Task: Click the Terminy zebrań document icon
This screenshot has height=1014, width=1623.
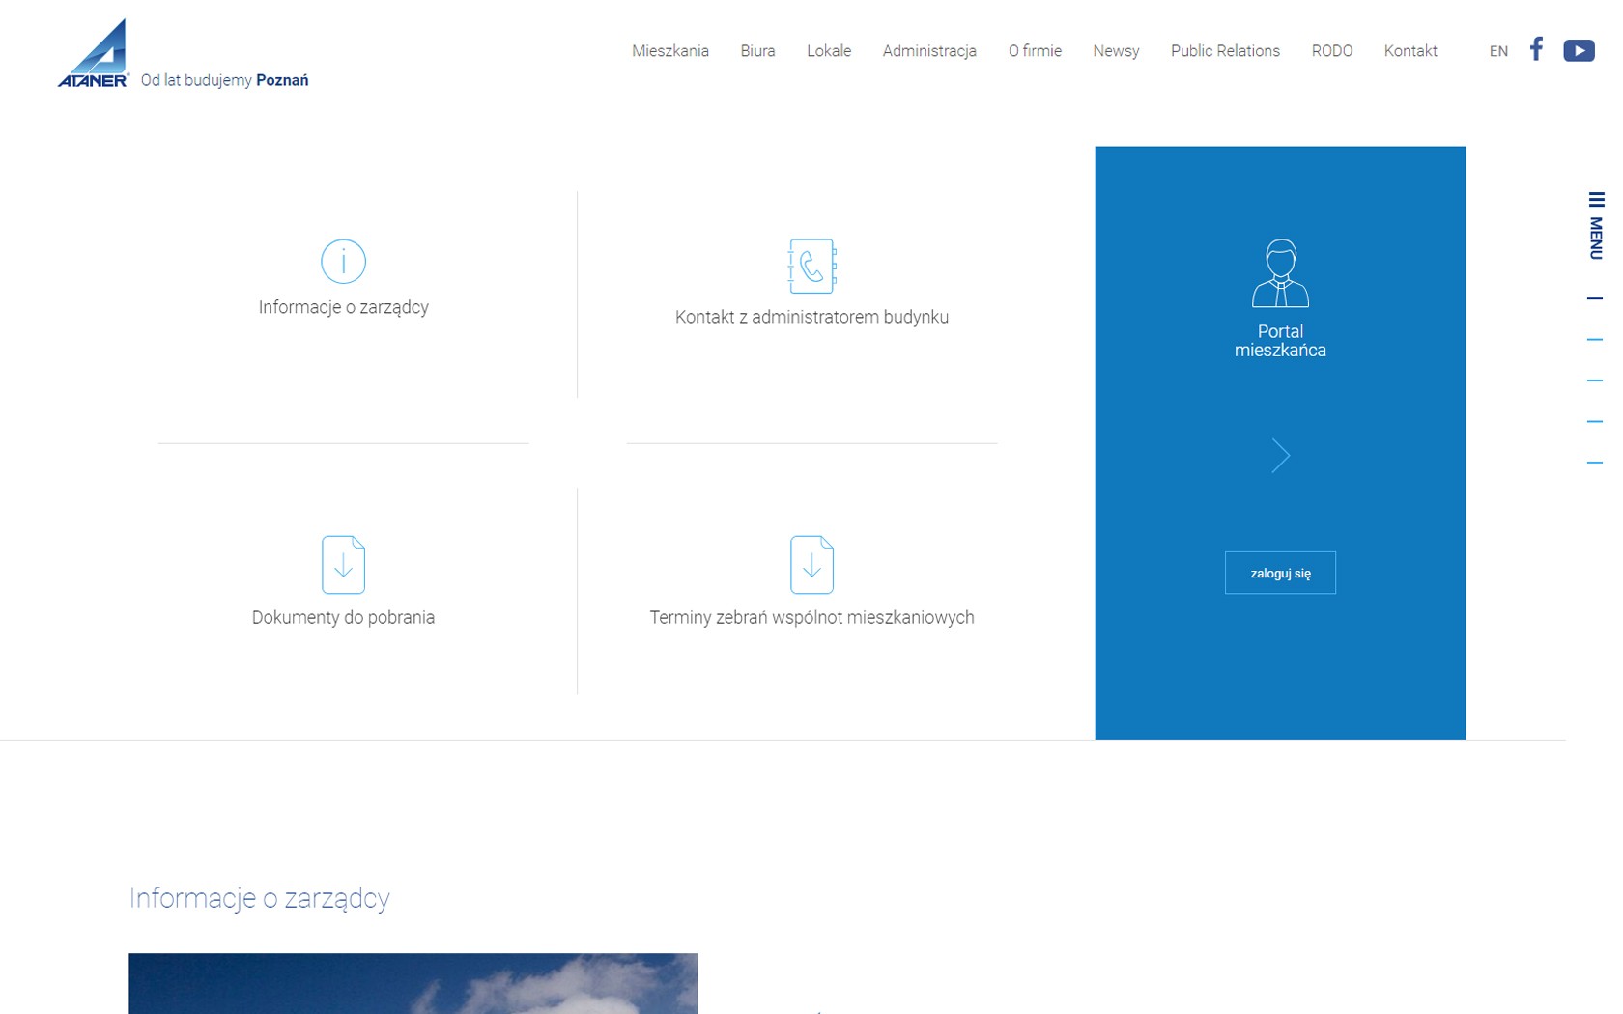Action: pos(811,564)
